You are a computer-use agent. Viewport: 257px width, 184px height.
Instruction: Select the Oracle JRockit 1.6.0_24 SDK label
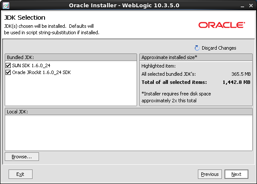(x=42, y=72)
